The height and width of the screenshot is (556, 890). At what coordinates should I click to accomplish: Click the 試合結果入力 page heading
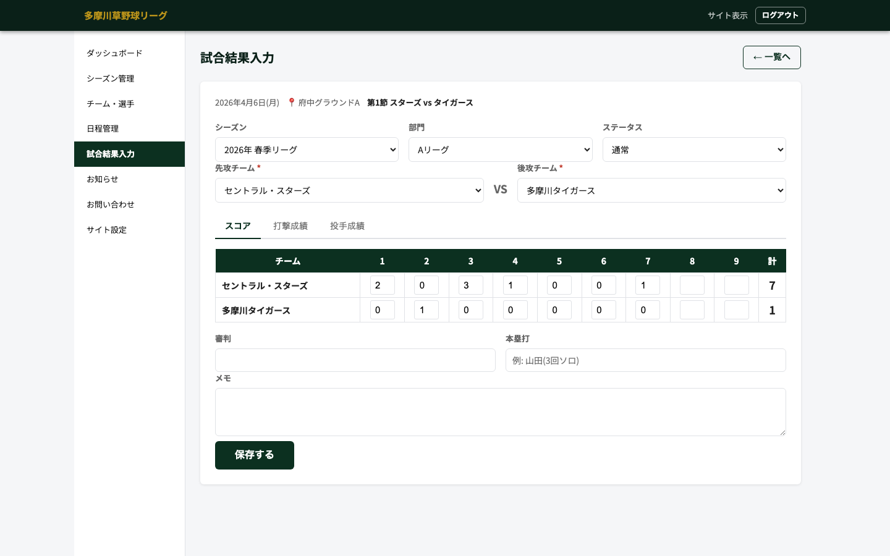tap(237, 58)
